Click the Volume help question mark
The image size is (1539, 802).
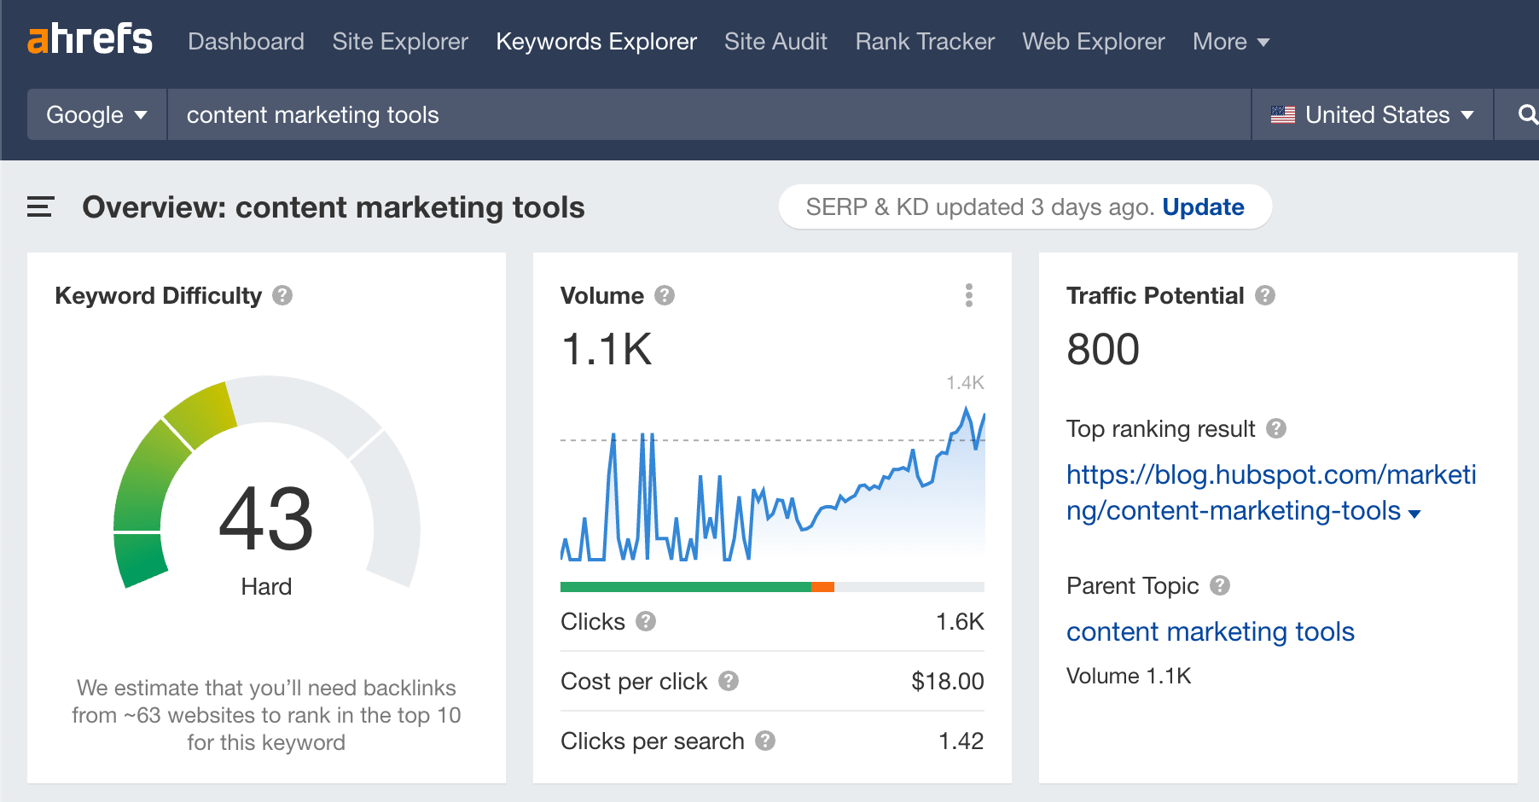(x=665, y=295)
